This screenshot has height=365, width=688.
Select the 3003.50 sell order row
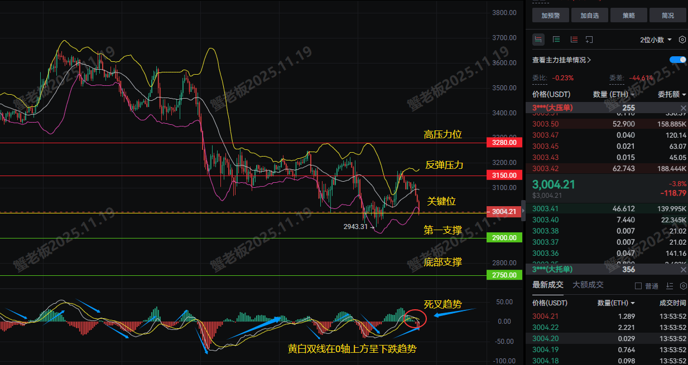pos(607,124)
